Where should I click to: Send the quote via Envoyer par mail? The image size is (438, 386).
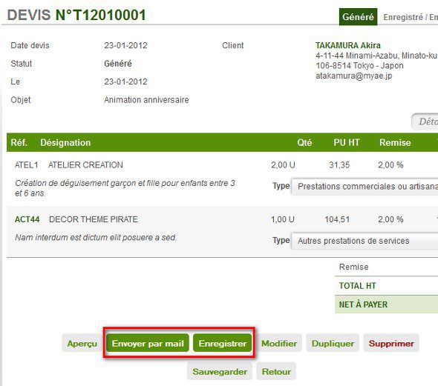point(148,343)
